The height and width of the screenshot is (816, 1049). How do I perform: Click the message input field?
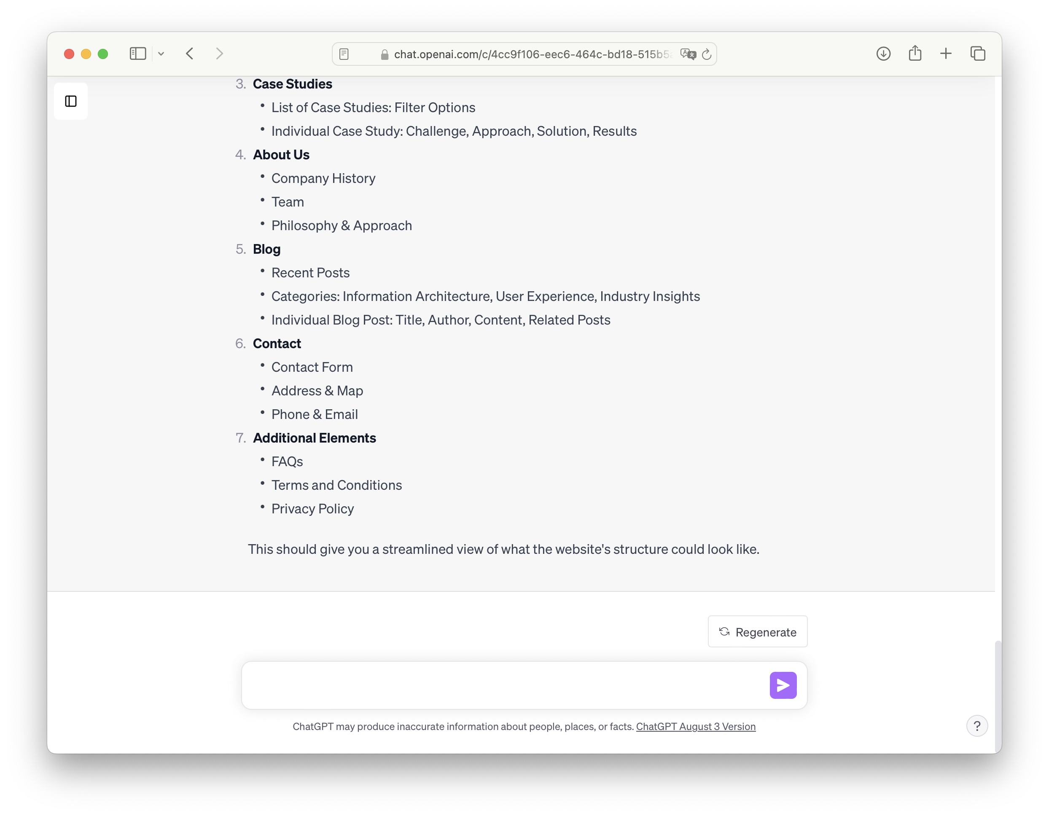coord(504,685)
